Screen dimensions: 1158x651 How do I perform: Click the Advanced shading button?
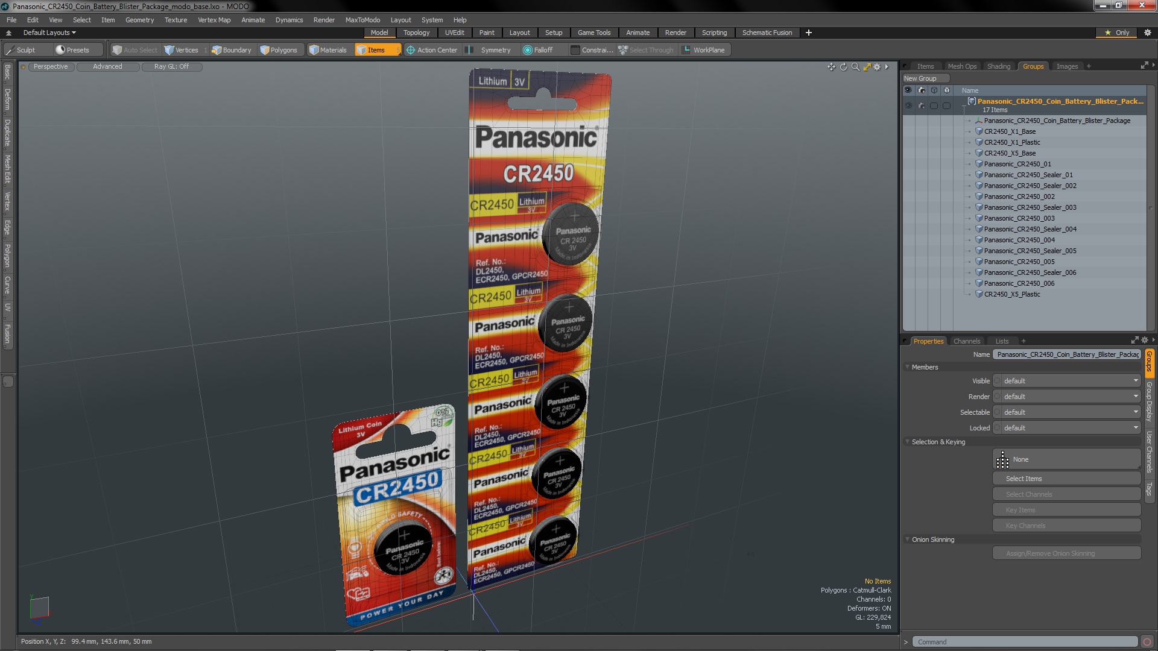(107, 67)
